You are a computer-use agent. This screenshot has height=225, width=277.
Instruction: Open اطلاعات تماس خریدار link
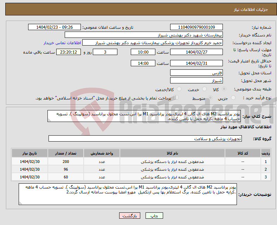point(62,43)
